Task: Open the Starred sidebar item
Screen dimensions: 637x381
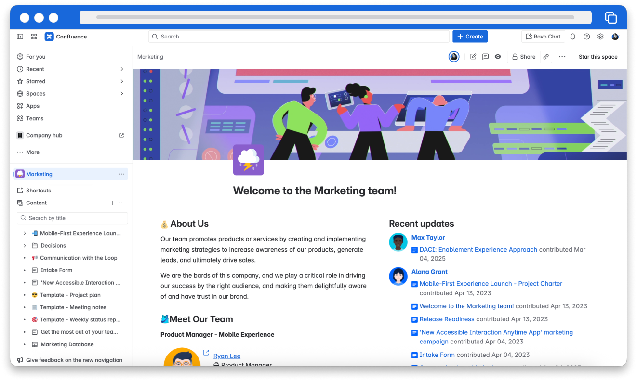Action: coord(36,81)
